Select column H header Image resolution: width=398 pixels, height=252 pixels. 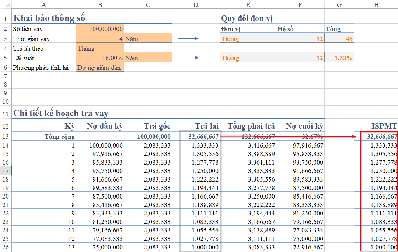pyautogui.click(x=376, y=4)
